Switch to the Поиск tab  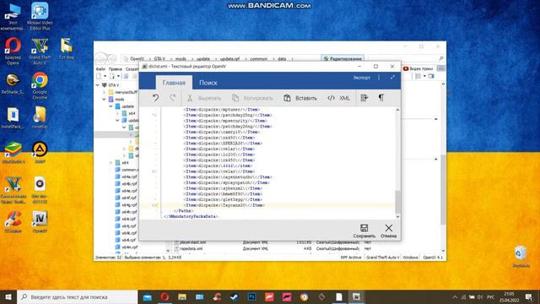click(208, 83)
